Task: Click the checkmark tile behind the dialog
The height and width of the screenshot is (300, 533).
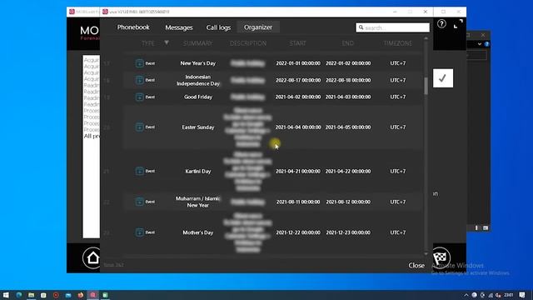Action: [x=443, y=78]
